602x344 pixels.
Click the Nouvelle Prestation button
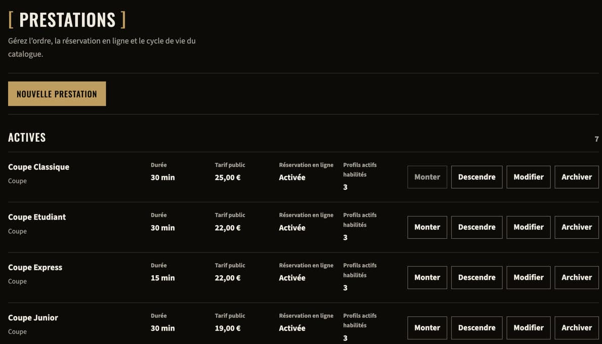click(x=57, y=94)
